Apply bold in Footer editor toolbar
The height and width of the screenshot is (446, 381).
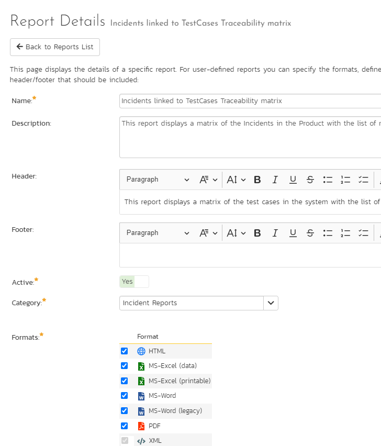[257, 233]
